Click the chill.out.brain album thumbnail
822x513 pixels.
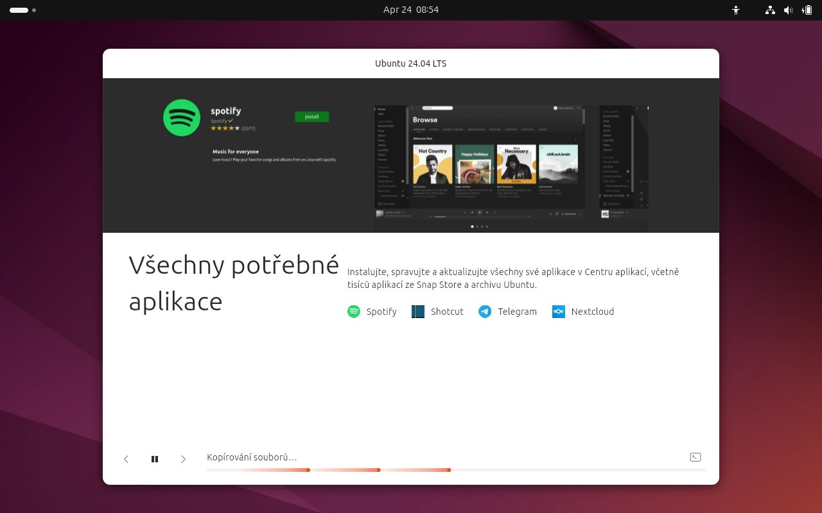(558, 165)
